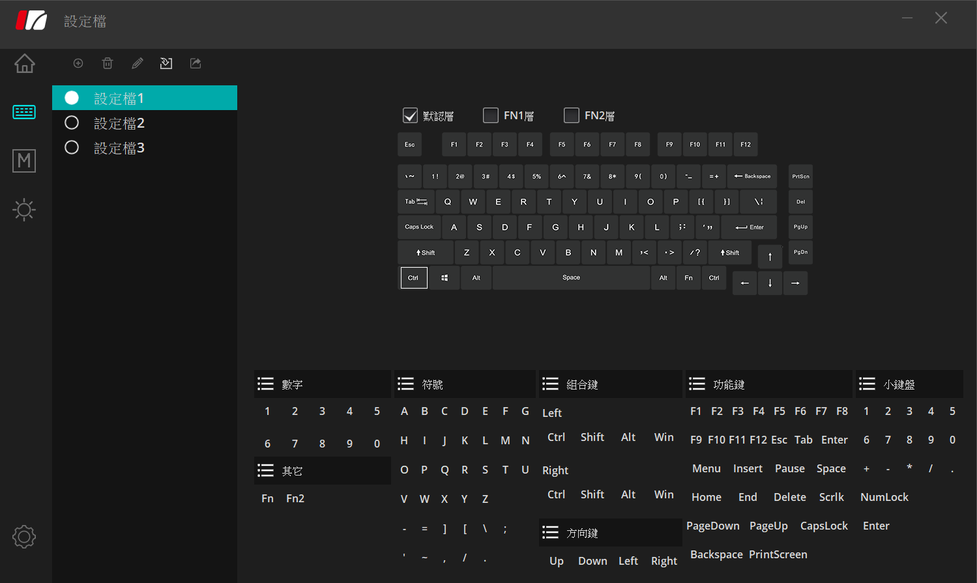
Task: Select the Tab key on keyboard layout
Action: click(x=416, y=202)
